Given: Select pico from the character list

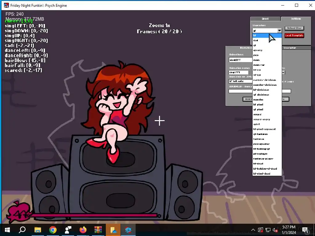Looking at the screenshot, I should tap(267, 55).
